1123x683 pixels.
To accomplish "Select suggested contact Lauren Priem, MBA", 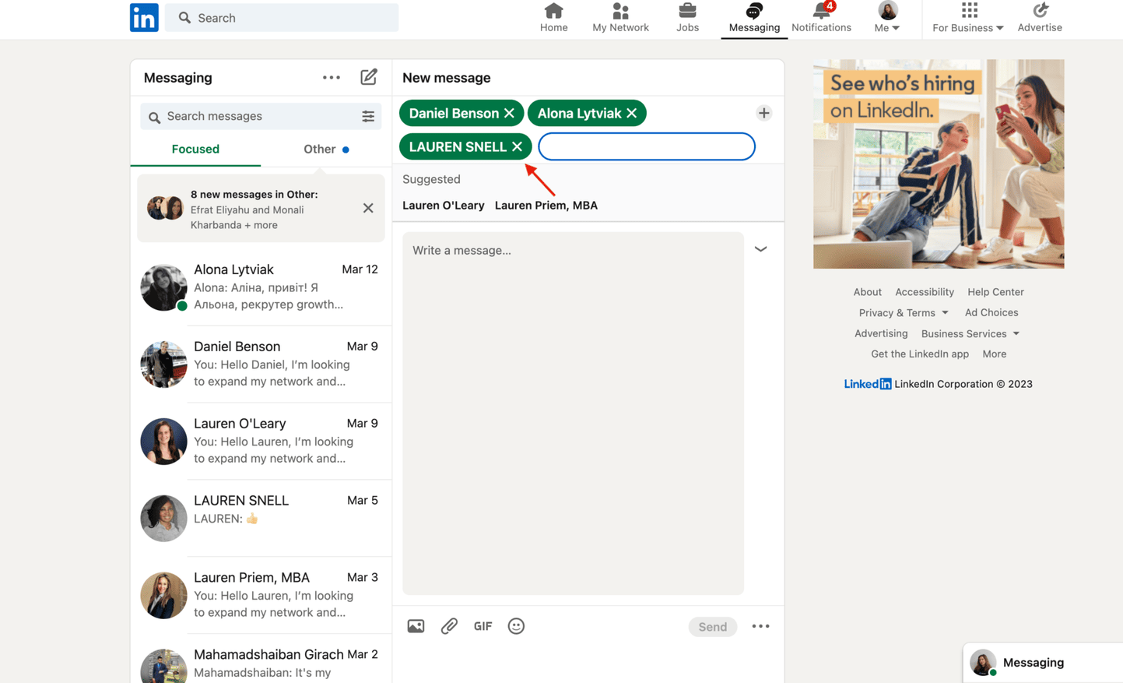I will [x=546, y=206].
